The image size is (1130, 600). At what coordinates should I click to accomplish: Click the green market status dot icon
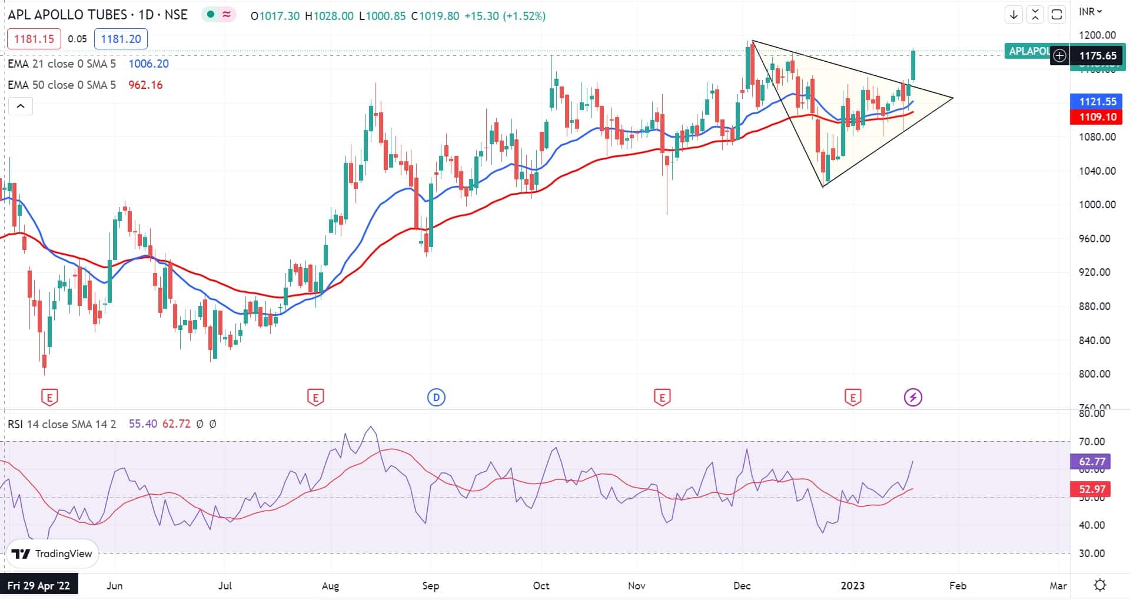pos(210,15)
